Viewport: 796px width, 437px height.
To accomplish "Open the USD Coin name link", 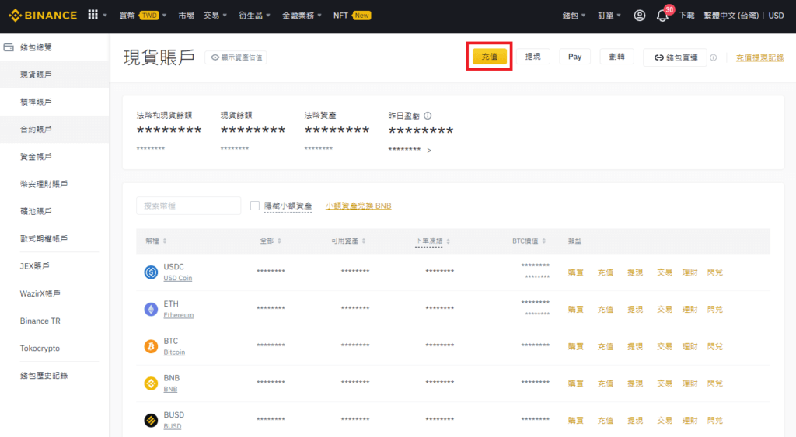I will tap(178, 278).
